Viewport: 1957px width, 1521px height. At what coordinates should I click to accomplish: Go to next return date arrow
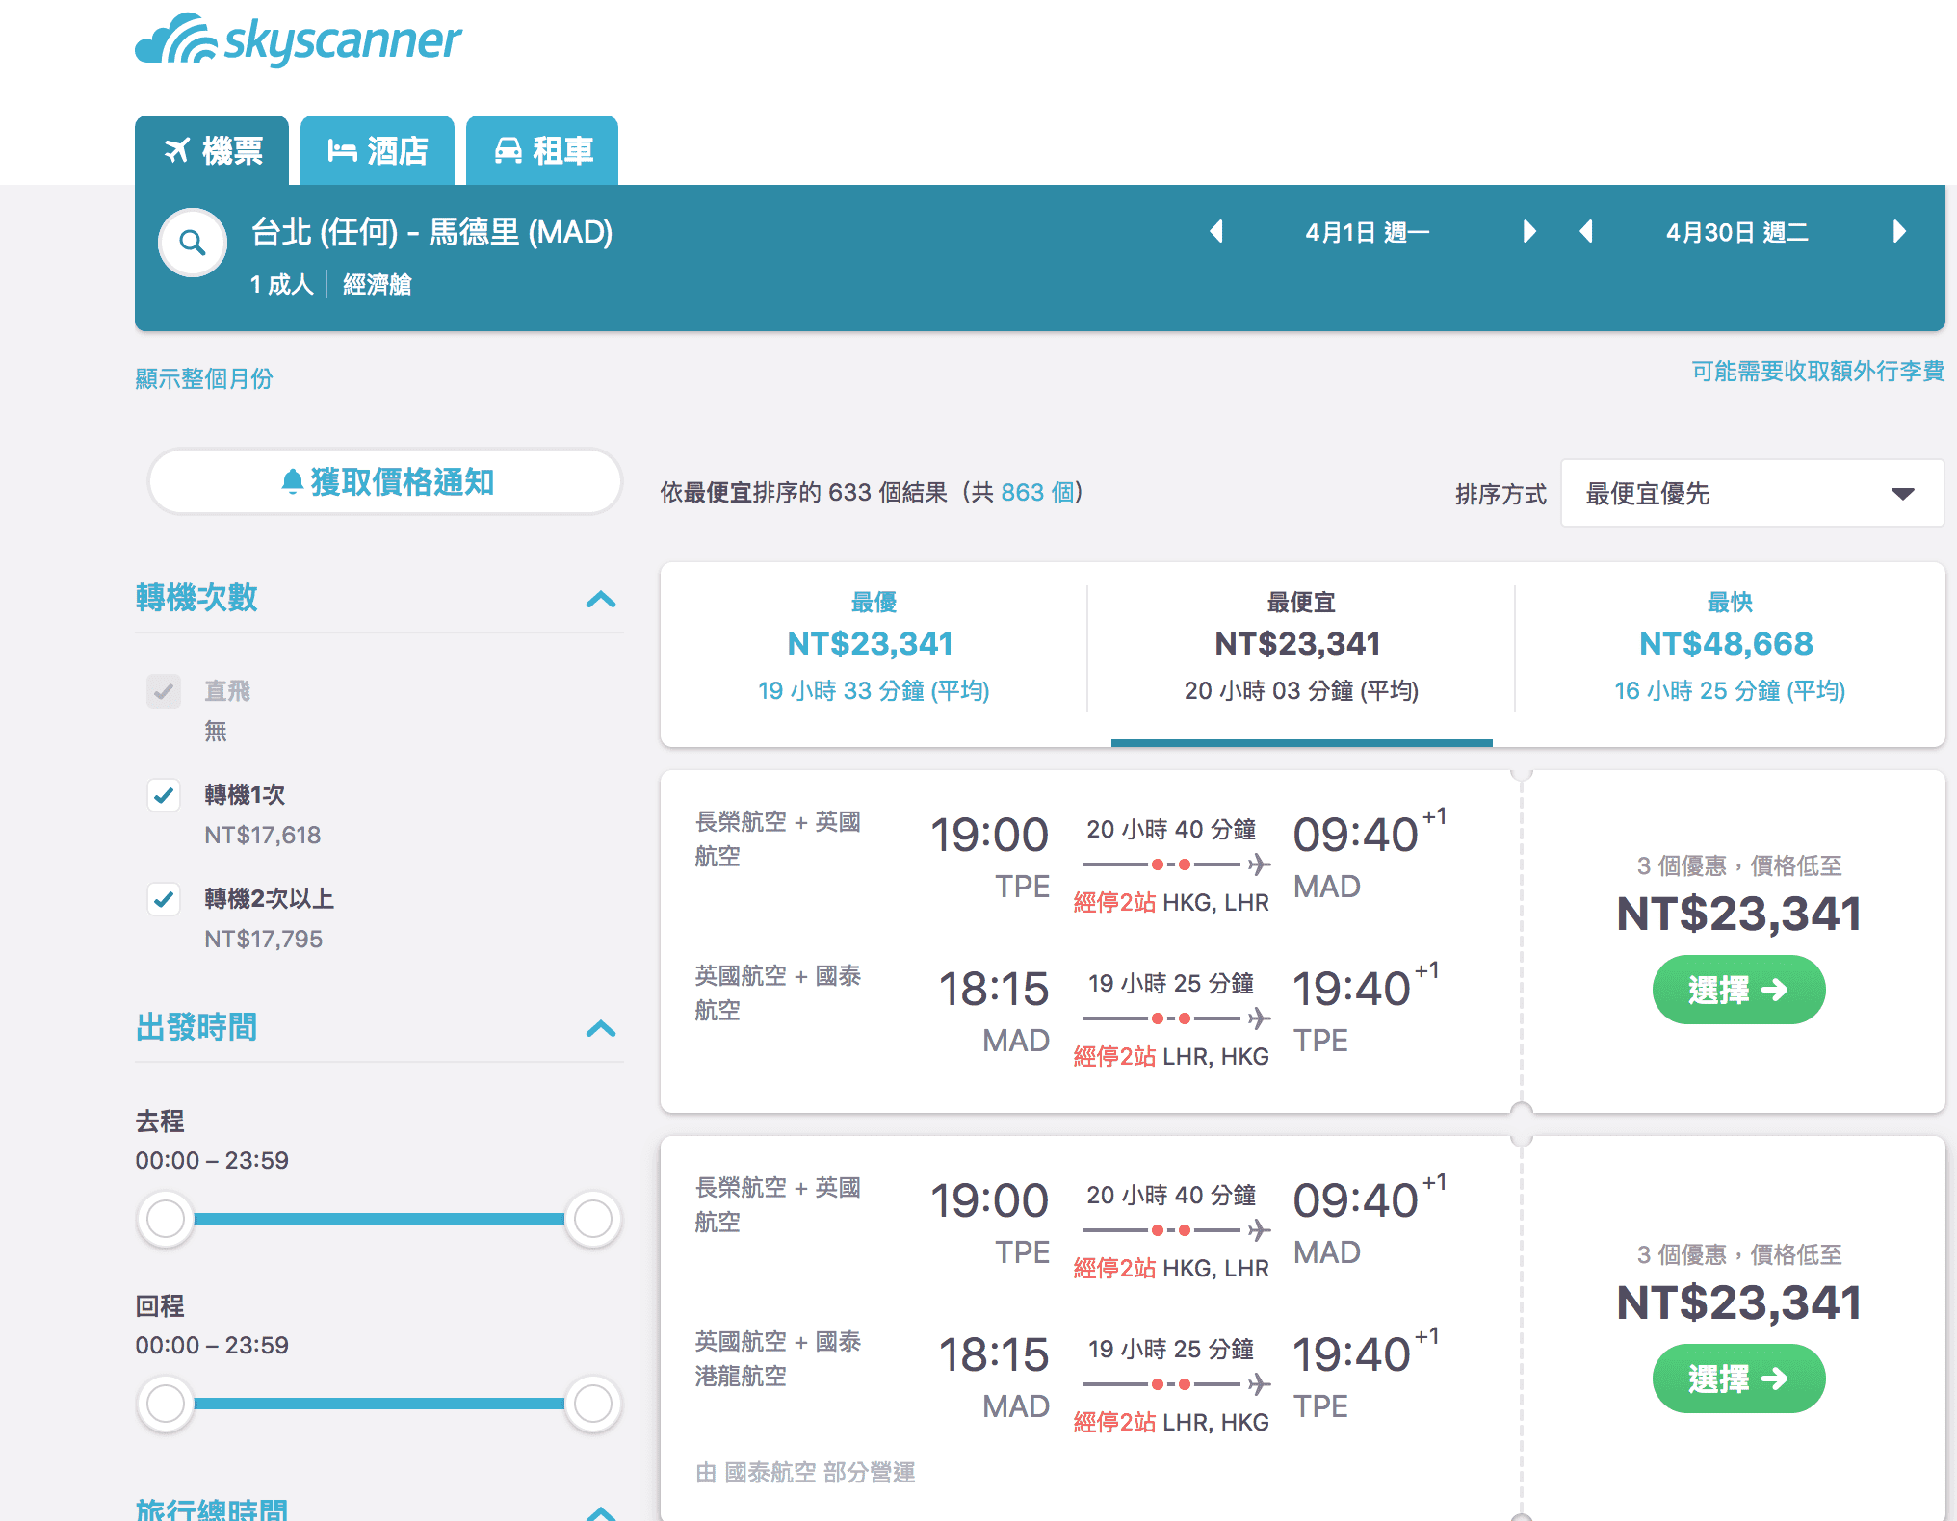[x=1898, y=232]
